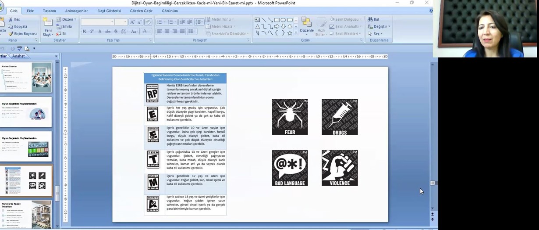
Task: Select Türkiye'de Tedavi İmkanları slide thumbnail
Action: (26, 214)
